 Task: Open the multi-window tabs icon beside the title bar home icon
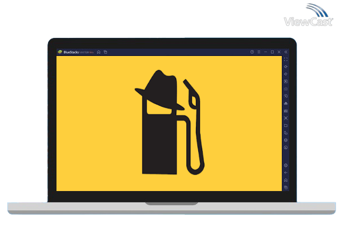click(106, 52)
